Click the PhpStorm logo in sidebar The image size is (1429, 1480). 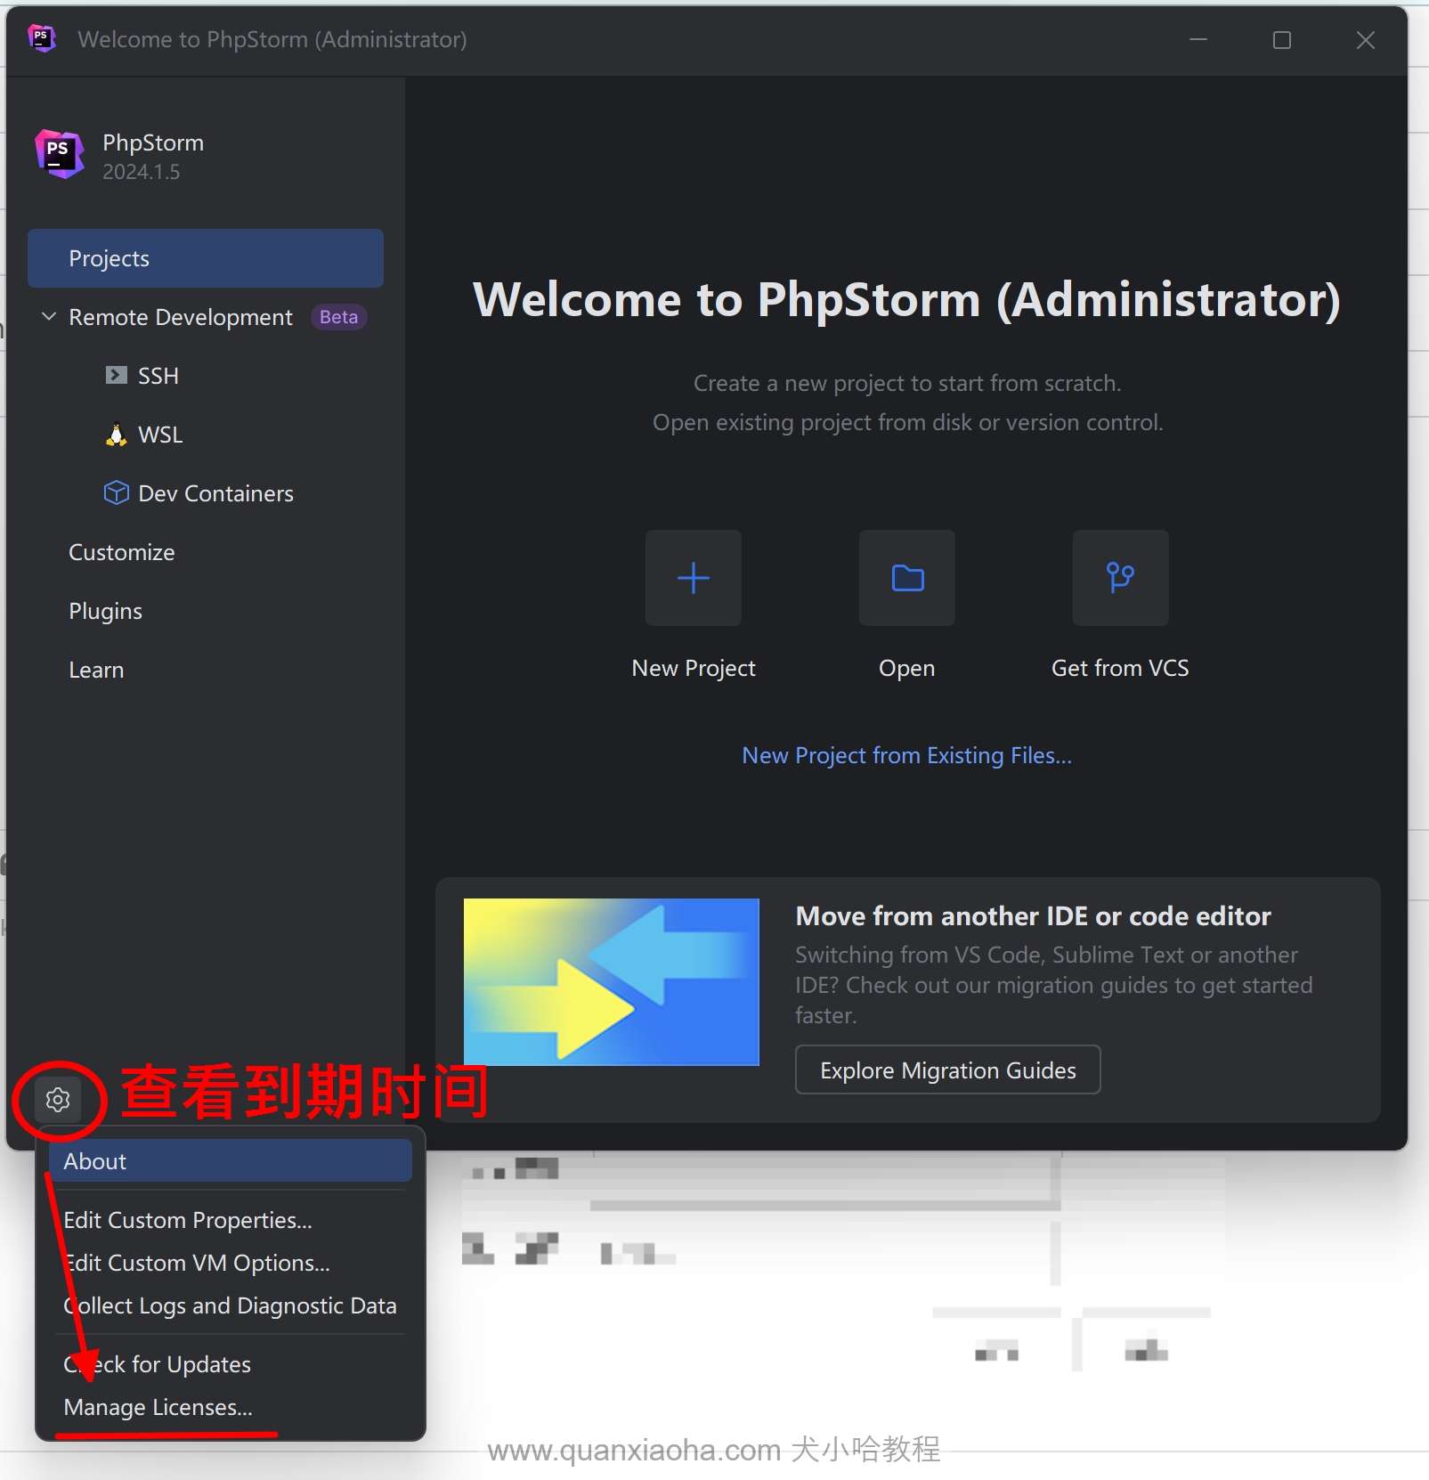point(60,153)
